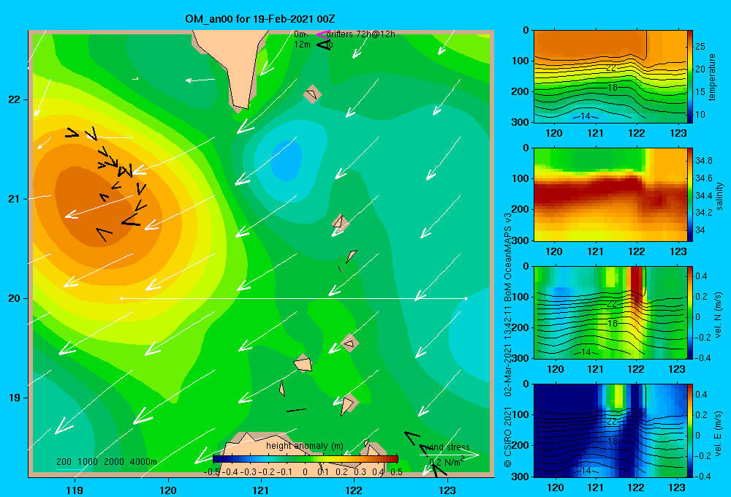731x497 pixels.
Task: Click the vertical 'salinity' axis label
Action: 719,196
